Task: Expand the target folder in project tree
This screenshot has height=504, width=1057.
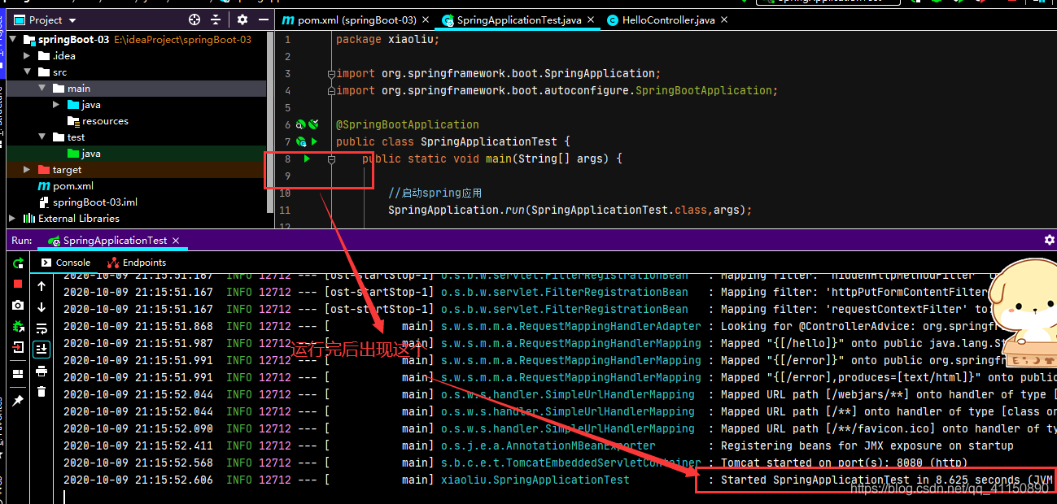Action: (x=27, y=170)
